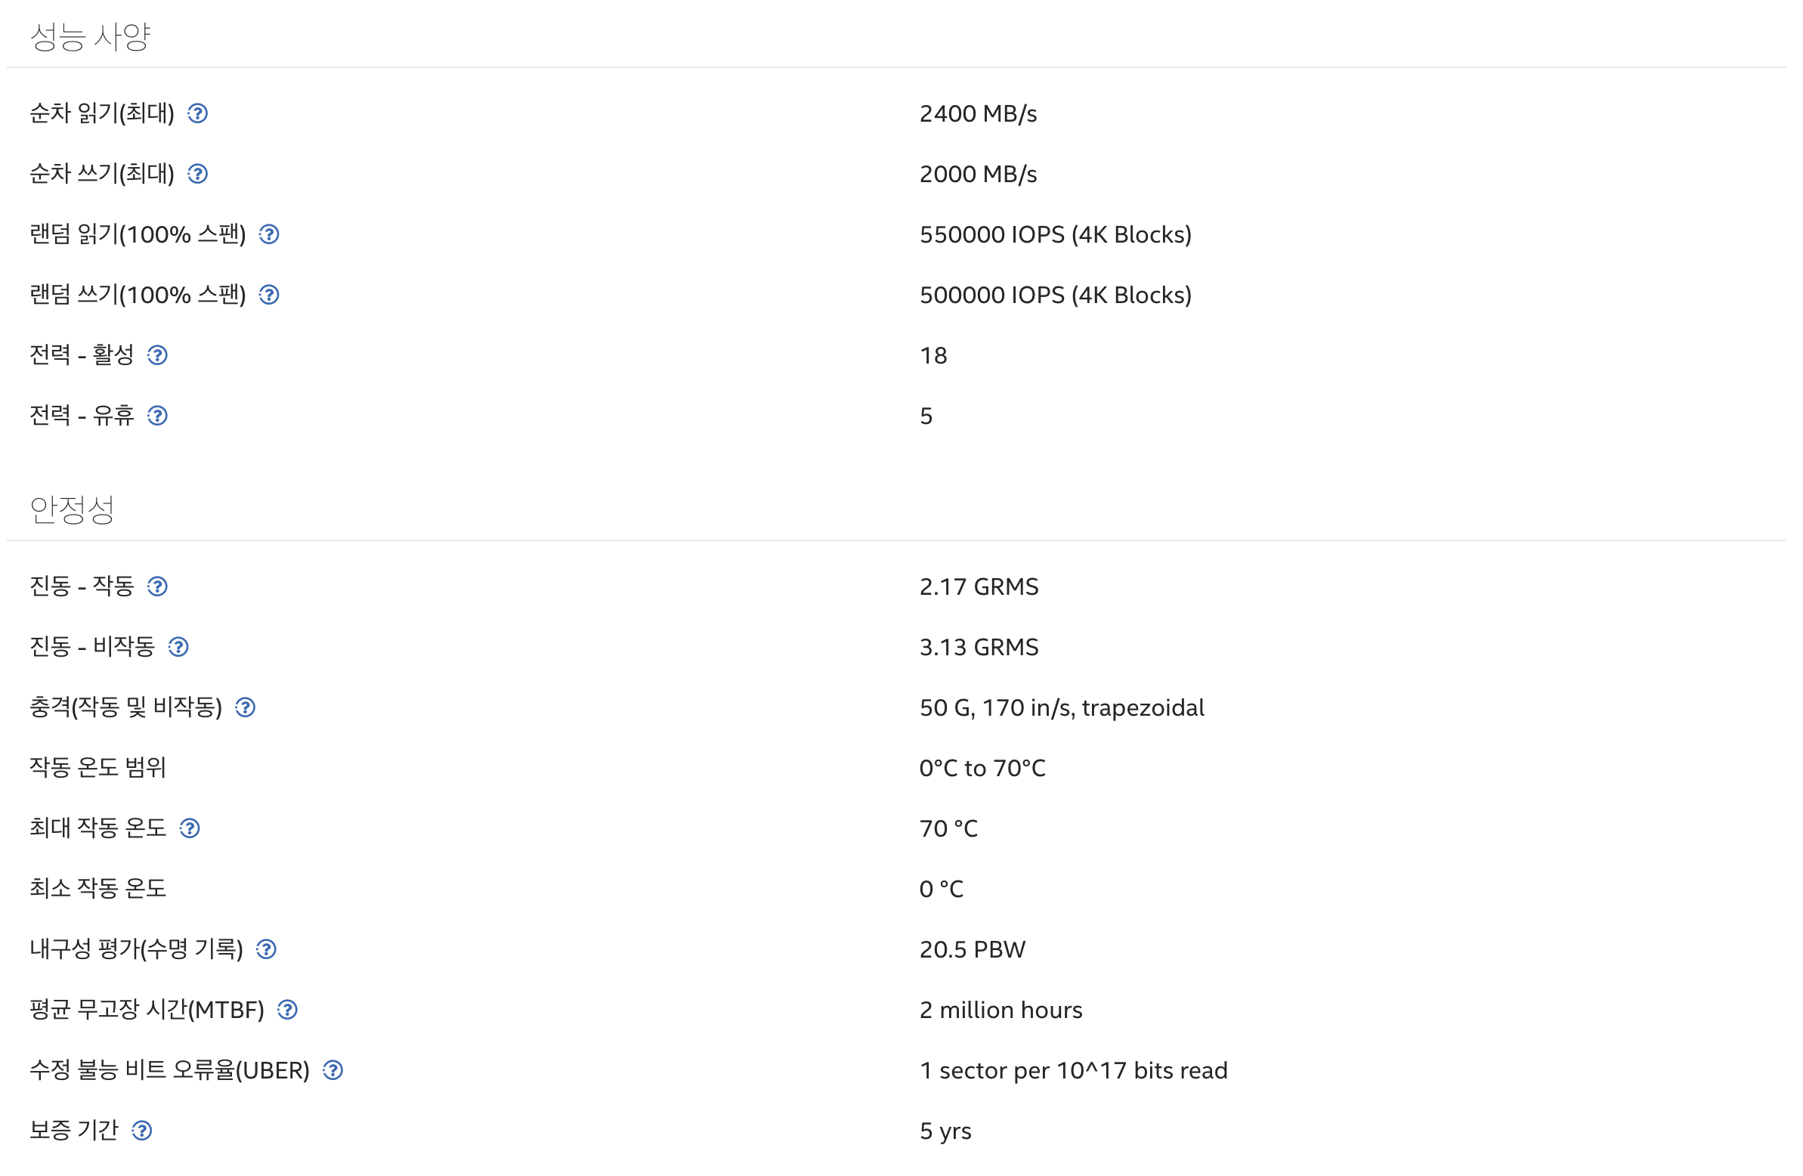The width and height of the screenshot is (1803, 1176).
Task: Click the 20.5 PBW endurance value
Action: pos(972,949)
